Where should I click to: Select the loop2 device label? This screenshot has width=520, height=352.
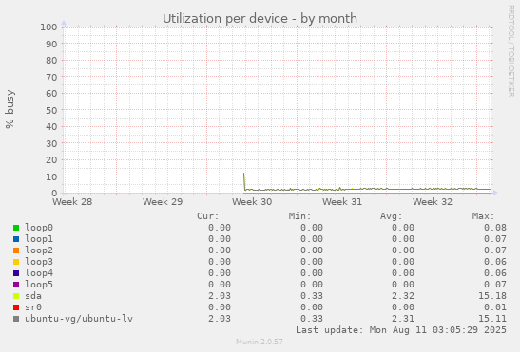coord(39,250)
